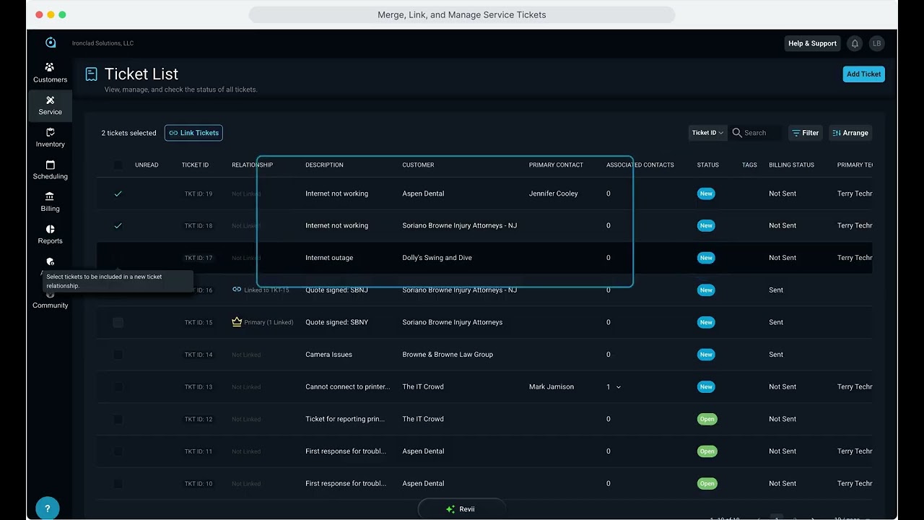The width and height of the screenshot is (924, 520).
Task: Click the New status badge on Camera Issues ticket
Action: tap(706, 355)
